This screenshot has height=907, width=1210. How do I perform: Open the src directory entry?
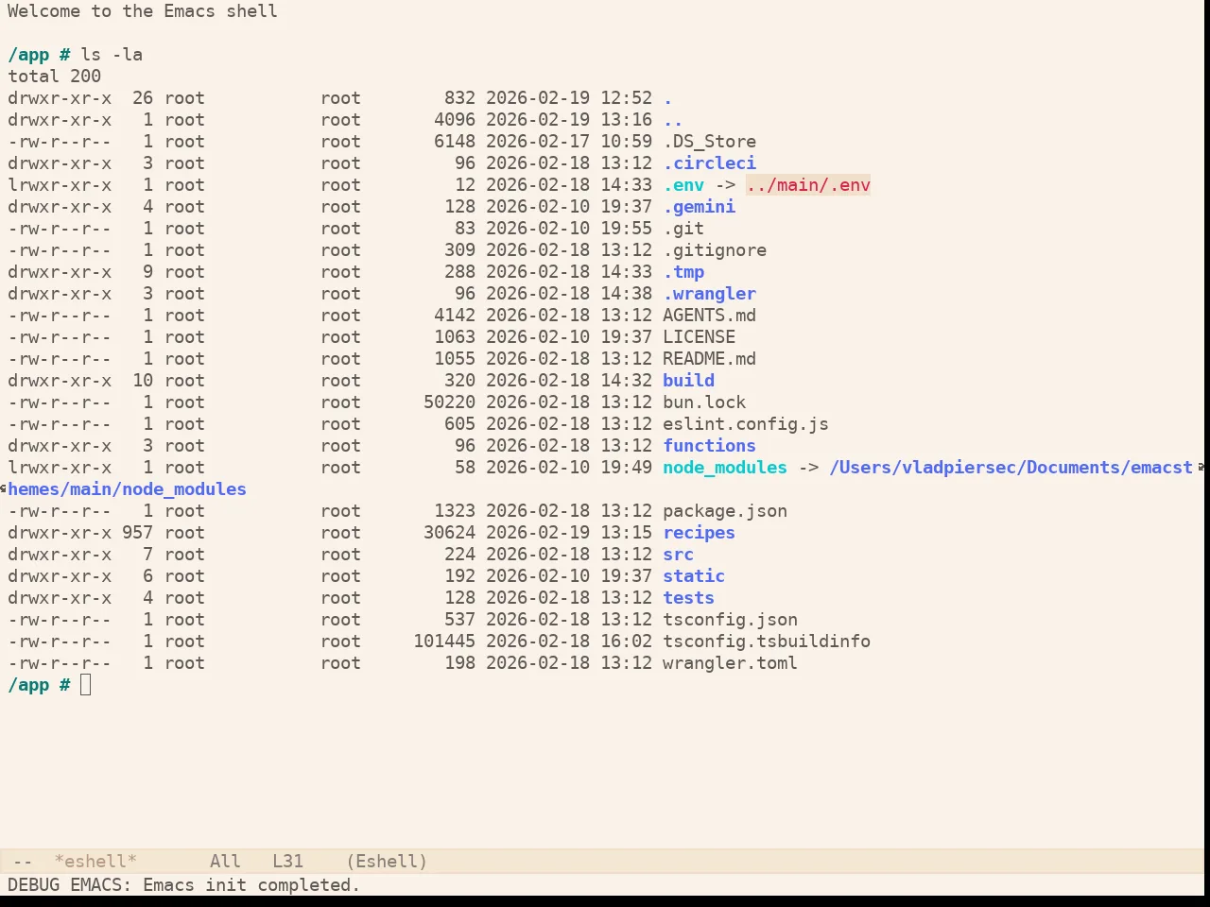[x=678, y=555]
